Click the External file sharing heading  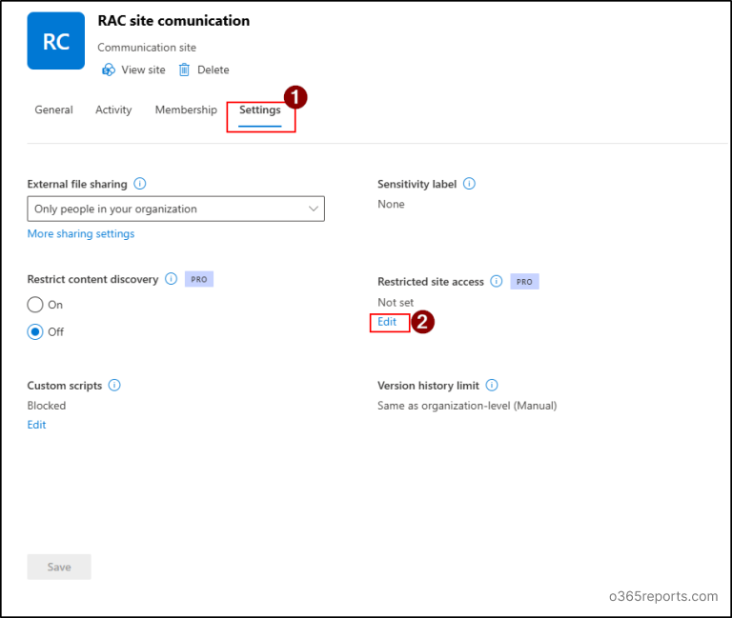pyautogui.click(x=77, y=184)
